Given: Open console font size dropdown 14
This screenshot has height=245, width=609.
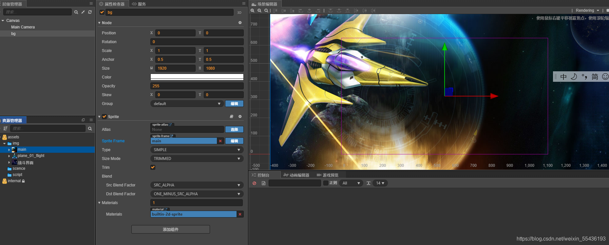Looking at the screenshot, I should tap(380, 183).
